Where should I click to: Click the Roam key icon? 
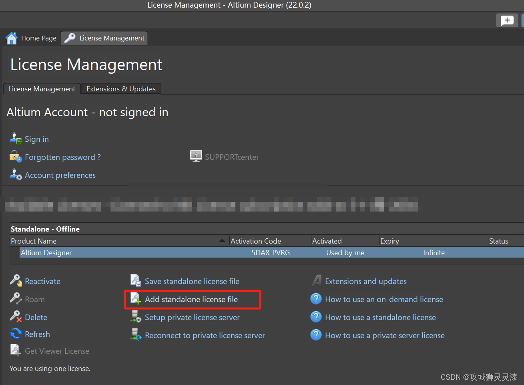point(16,299)
